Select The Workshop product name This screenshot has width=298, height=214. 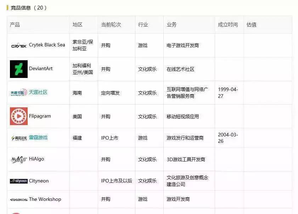click(45, 199)
